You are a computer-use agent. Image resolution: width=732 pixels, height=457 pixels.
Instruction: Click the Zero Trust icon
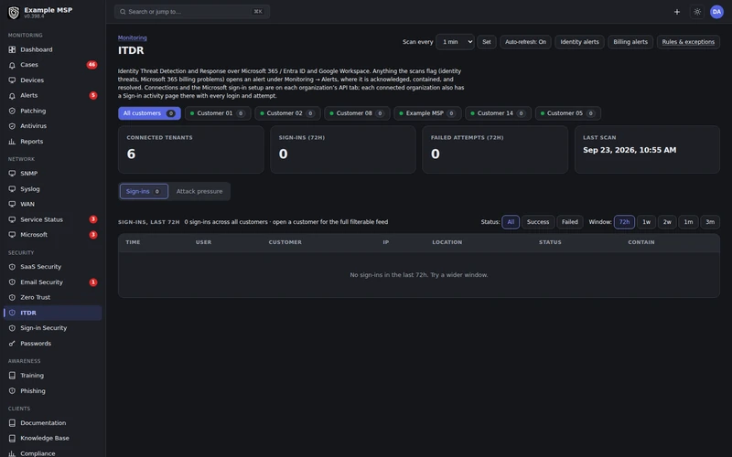point(12,298)
